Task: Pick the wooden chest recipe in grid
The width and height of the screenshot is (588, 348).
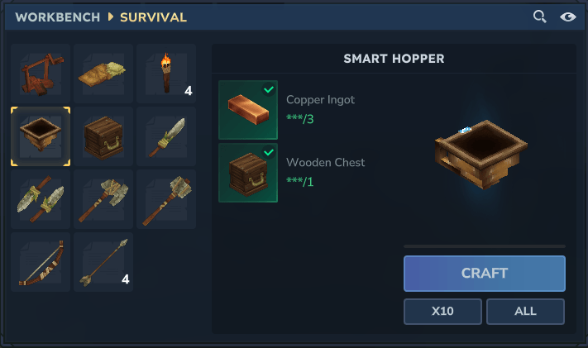Action: point(103,136)
